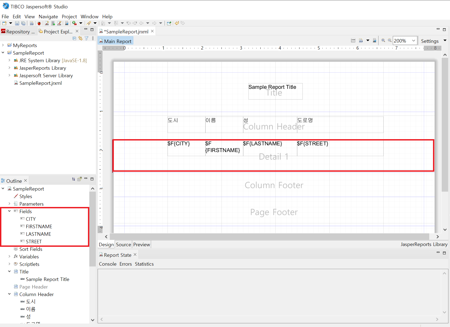The image size is (450, 327).
Task: Collapse the Fields node in Outline
Action: pyautogui.click(x=9, y=211)
